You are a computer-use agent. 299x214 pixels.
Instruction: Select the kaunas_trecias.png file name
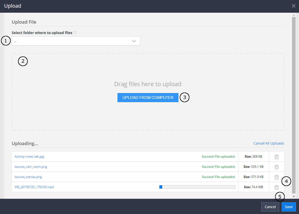(28, 177)
